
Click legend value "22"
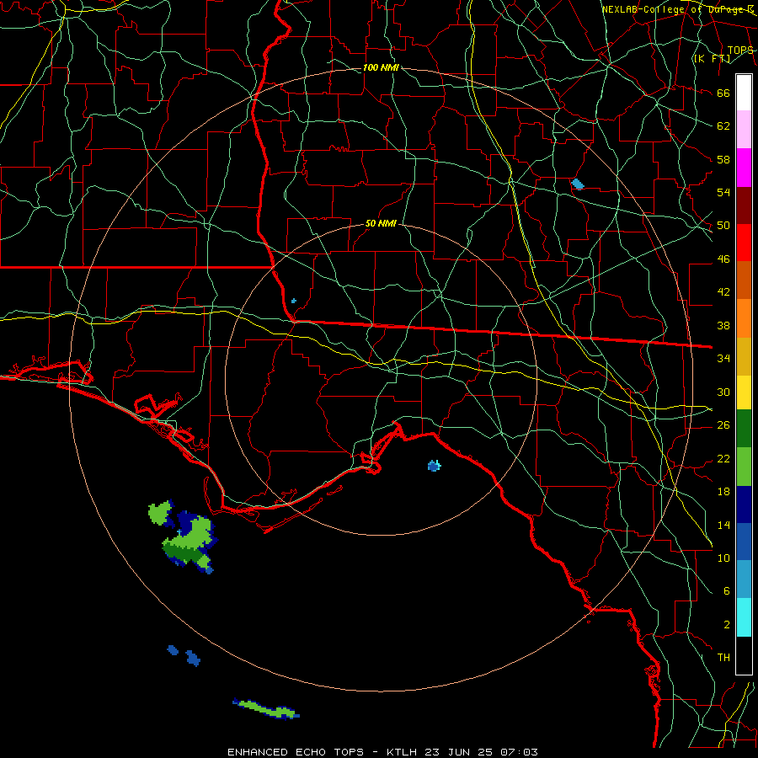pyautogui.click(x=723, y=458)
